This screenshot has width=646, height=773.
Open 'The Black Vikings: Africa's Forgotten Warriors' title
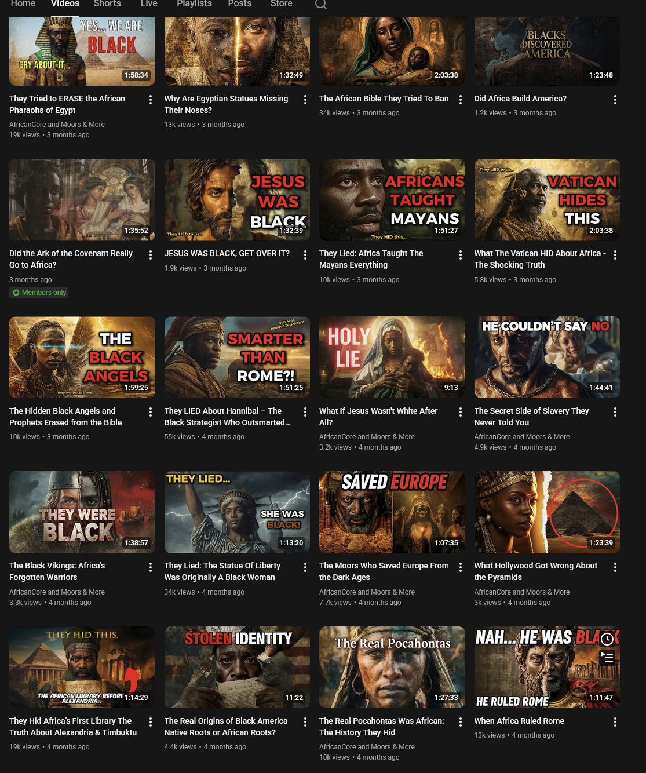[57, 571]
